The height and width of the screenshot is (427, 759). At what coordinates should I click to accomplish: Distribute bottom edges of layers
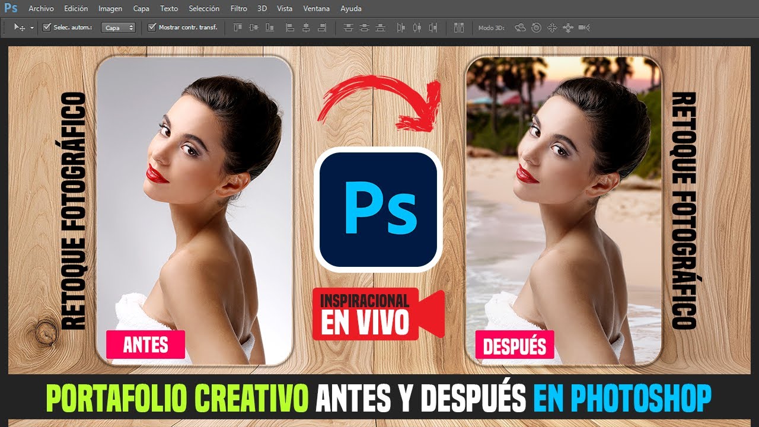coord(380,27)
